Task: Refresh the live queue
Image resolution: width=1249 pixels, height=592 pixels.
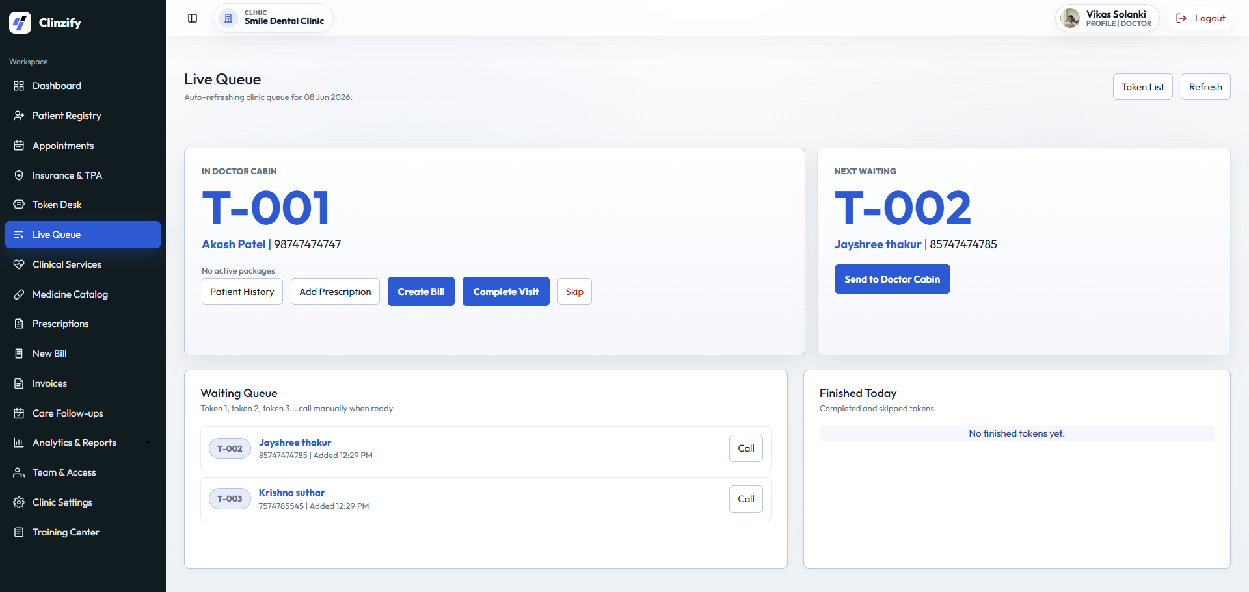Action: pyautogui.click(x=1205, y=87)
